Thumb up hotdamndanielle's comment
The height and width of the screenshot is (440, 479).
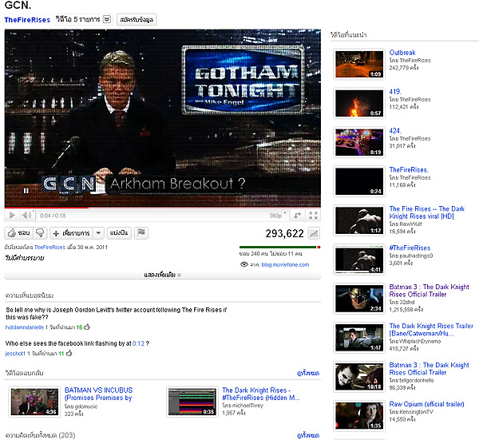coord(87,327)
